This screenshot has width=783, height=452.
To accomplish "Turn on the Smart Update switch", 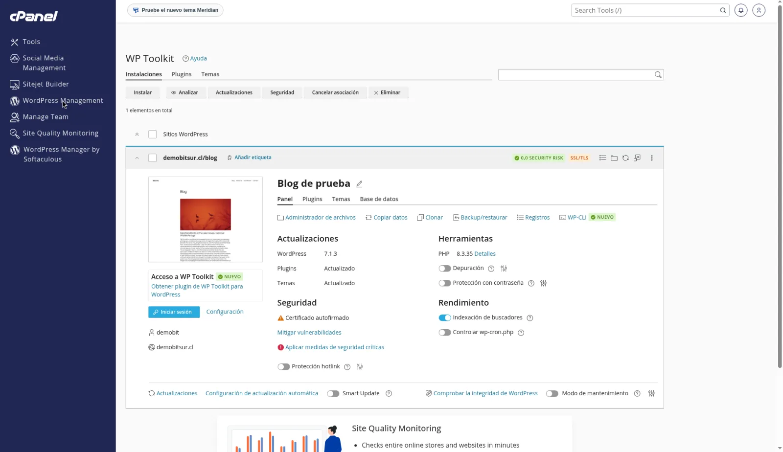I will pos(333,394).
